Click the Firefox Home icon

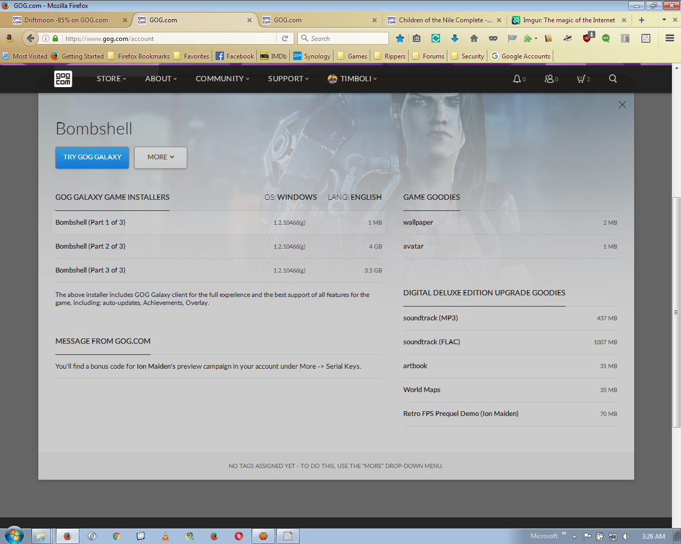(x=474, y=38)
